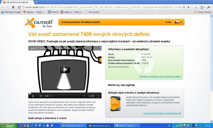Click the video title 'avast! CommunityIQ' overlay
This screenshot has width=213, height=128.
[58, 48]
